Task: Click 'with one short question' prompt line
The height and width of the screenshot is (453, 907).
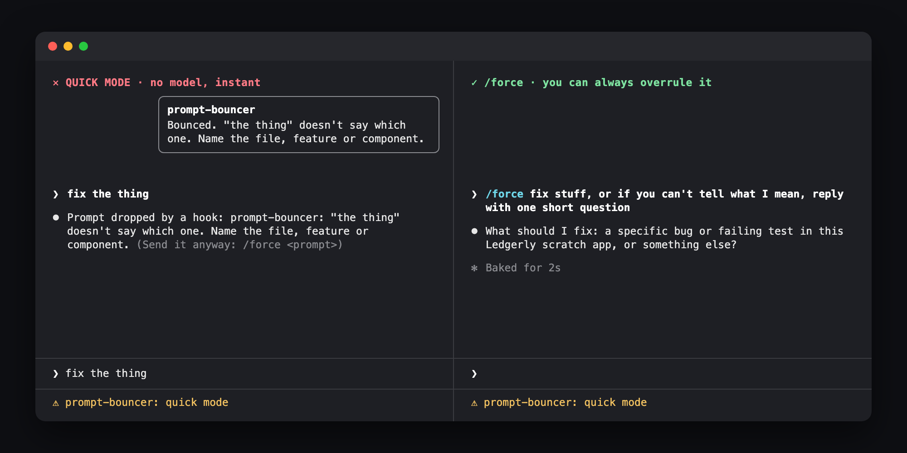Action: (x=557, y=207)
